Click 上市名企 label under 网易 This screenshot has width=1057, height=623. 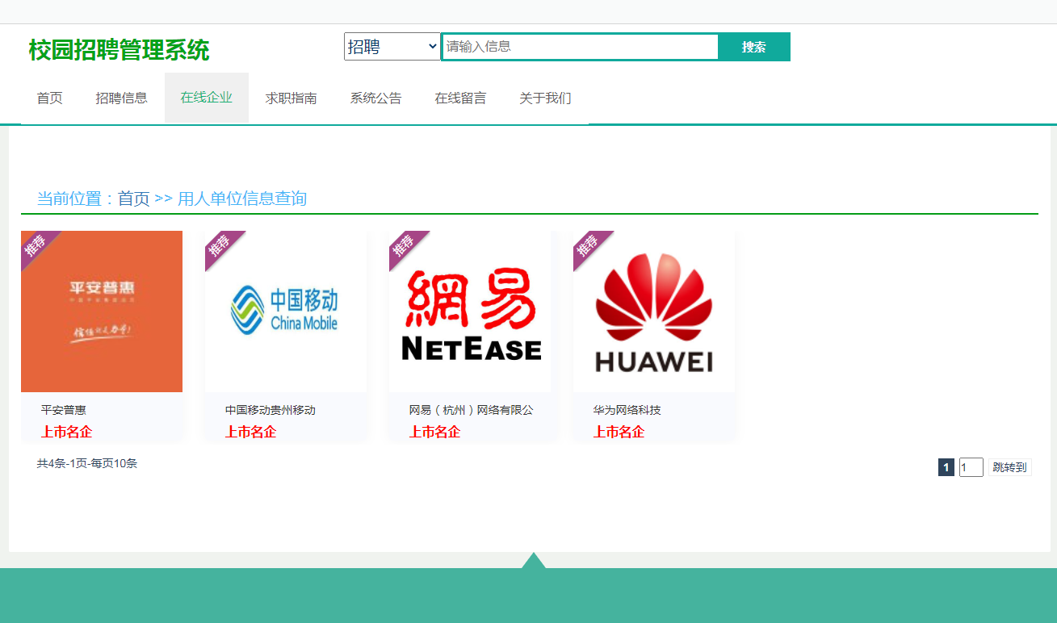(x=434, y=432)
